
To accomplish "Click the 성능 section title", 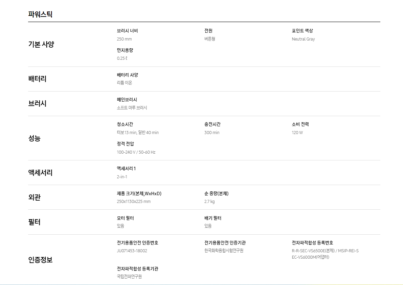I will point(35,138).
